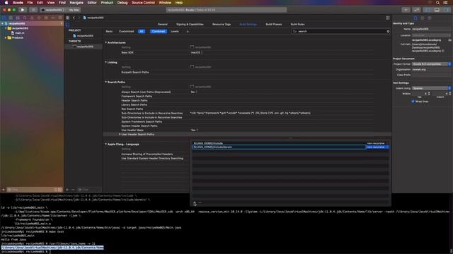Hide the inspectors panel using toolbar button

(x=447, y=10)
